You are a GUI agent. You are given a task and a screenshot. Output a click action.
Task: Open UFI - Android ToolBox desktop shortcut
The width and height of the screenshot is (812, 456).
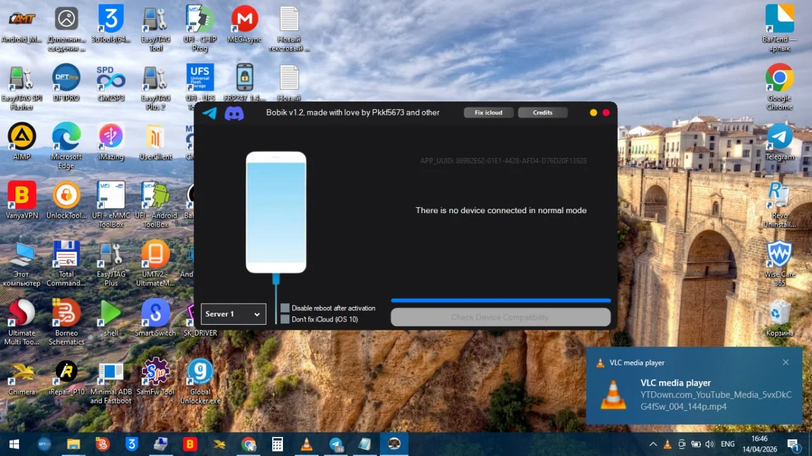155,204
